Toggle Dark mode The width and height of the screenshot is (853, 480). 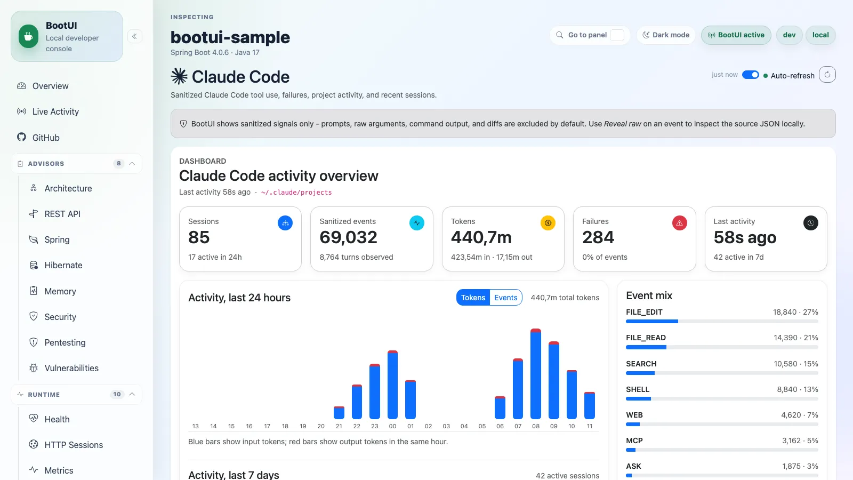[666, 35]
